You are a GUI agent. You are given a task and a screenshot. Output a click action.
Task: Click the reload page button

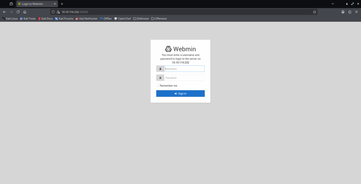18,12
